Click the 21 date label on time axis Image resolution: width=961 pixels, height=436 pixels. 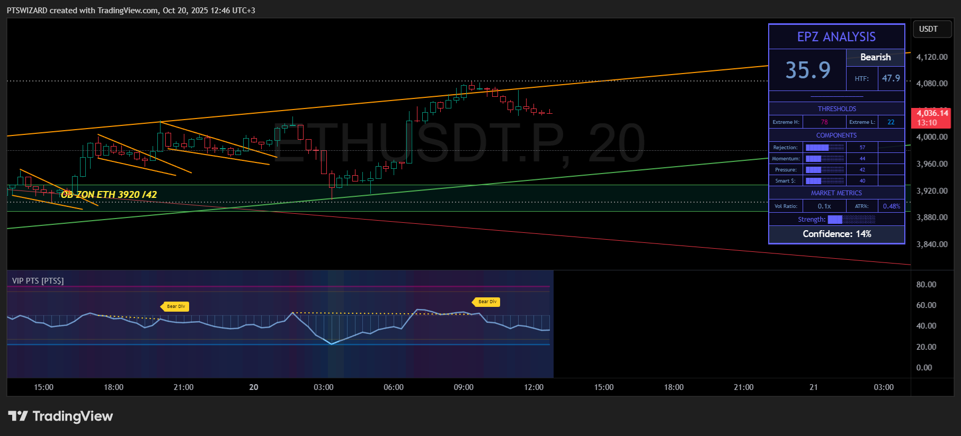tap(814, 387)
